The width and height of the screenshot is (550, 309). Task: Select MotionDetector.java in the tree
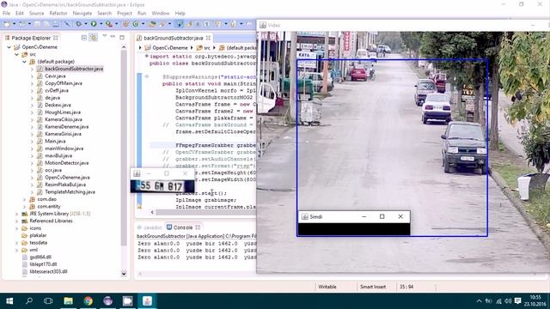click(x=67, y=163)
